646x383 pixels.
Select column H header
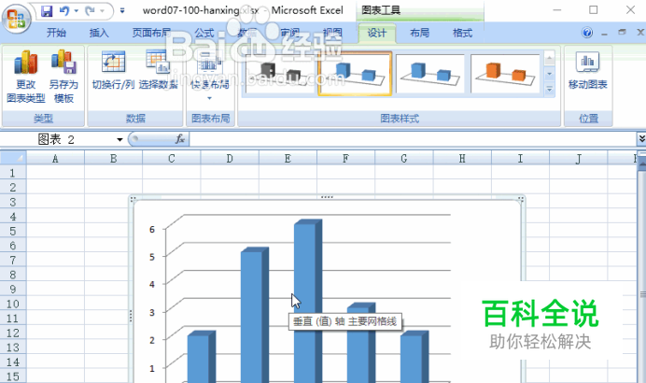point(462,158)
